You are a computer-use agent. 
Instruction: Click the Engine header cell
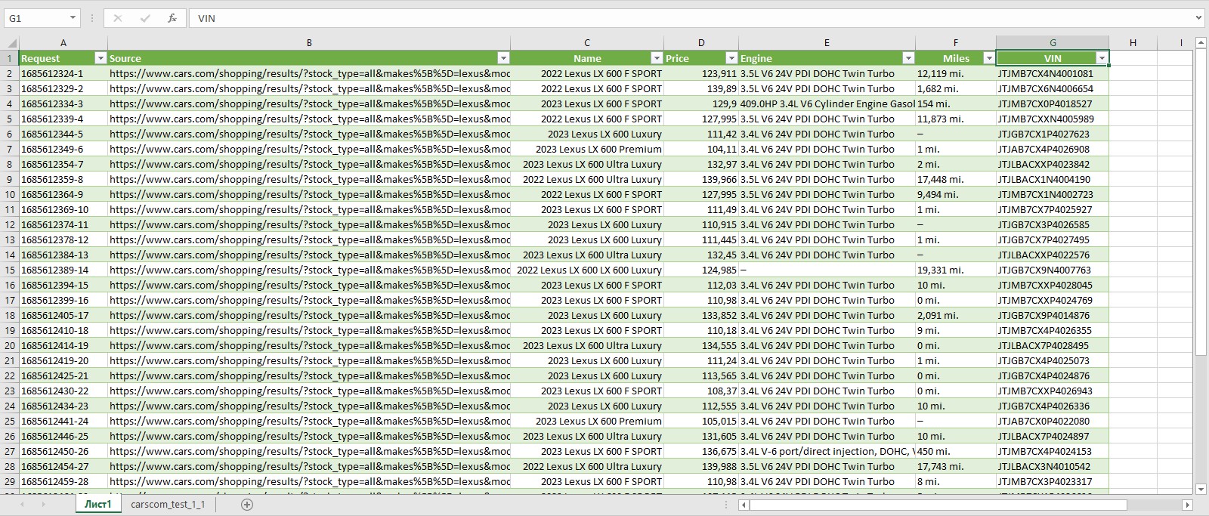point(827,58)
